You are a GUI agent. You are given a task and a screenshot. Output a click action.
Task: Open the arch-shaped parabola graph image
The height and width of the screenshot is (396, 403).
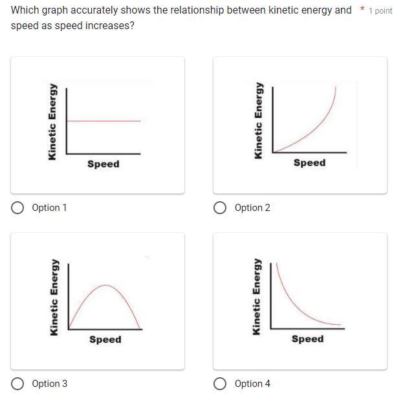tap(98, 301)
